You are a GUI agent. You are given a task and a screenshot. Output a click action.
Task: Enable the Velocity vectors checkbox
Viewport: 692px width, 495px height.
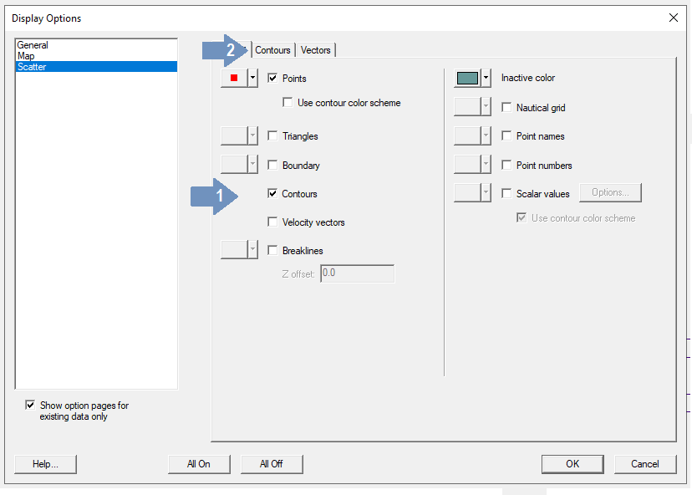point(272,222)
